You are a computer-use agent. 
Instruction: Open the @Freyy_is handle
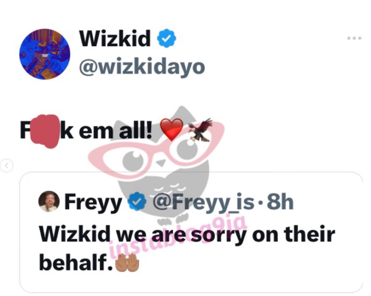[203, 202]
